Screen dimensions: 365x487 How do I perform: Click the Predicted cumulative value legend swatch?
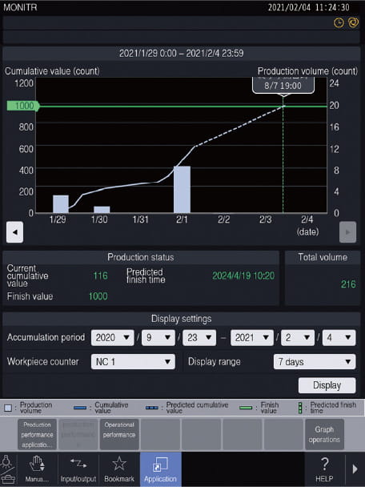point(152,408)
